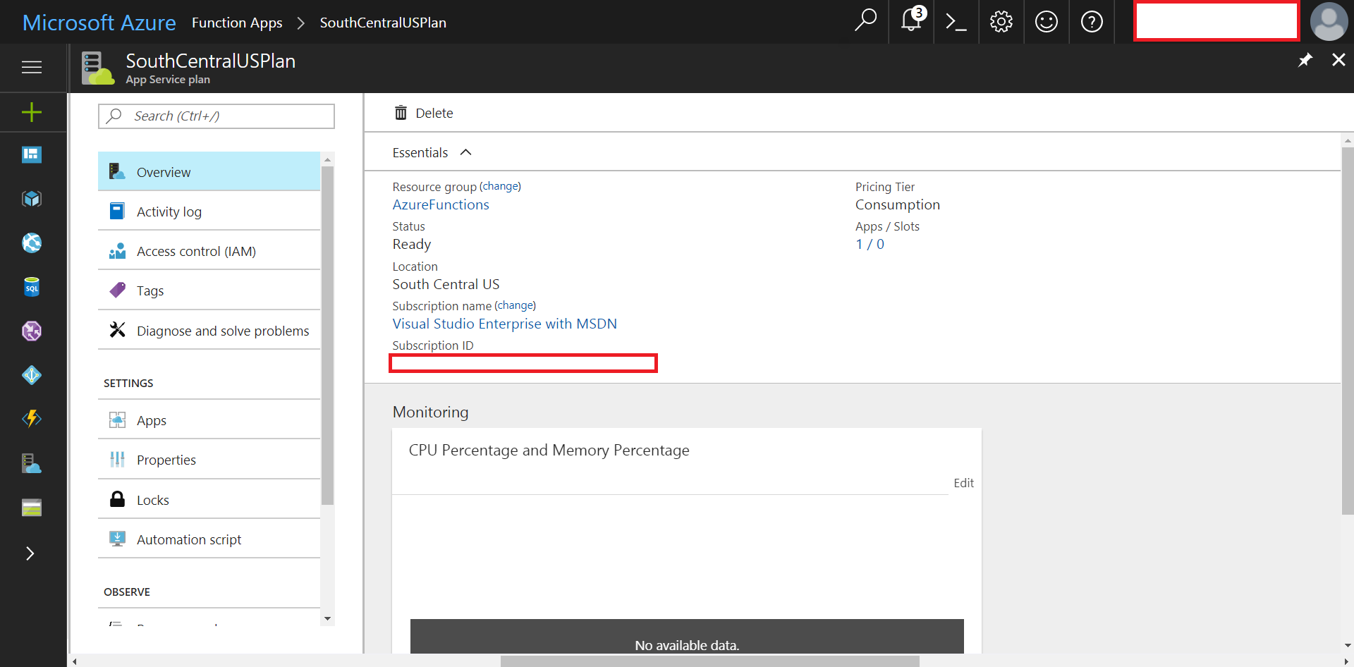The height and width of the screenshot is (667, 1354).
Task: Click the search magnifier in top bar
Action: pyautogui.click(x=865, y=21)
